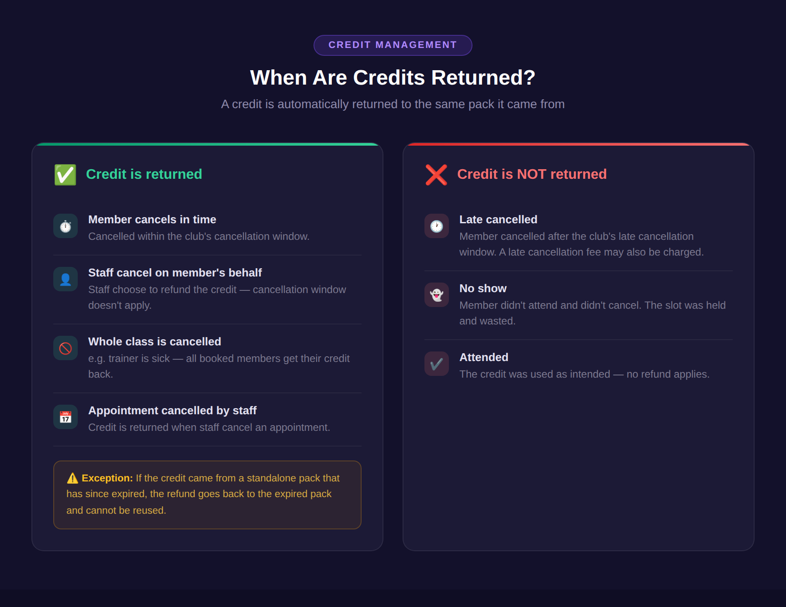Screen dimensions: 786x607
Task: Open the Whole class is cancelled item
Action: coord(207,358)
